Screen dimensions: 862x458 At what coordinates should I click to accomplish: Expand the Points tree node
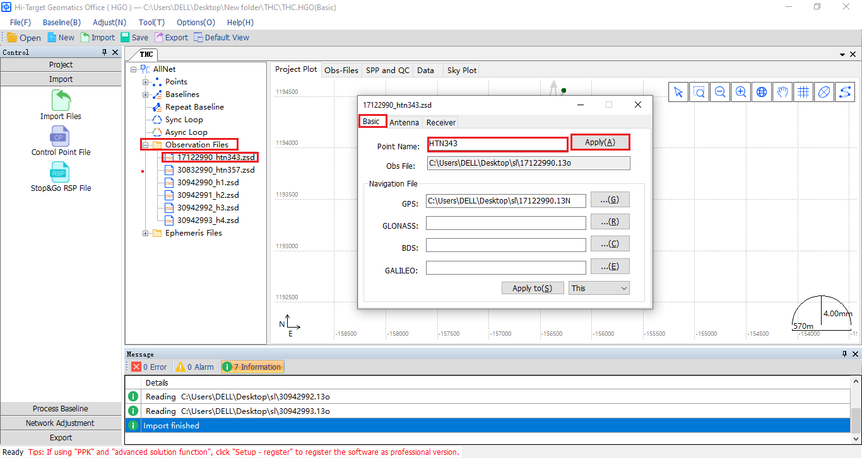click(x=146, y=82)
